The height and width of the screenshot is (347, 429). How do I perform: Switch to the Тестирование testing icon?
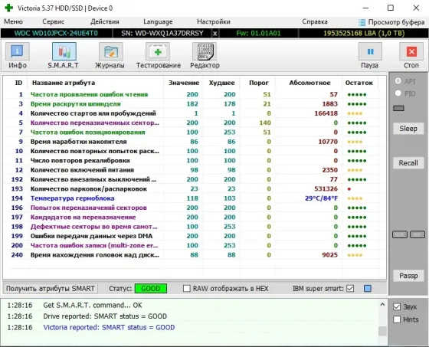pyautogui.click(x=158, y=52)
